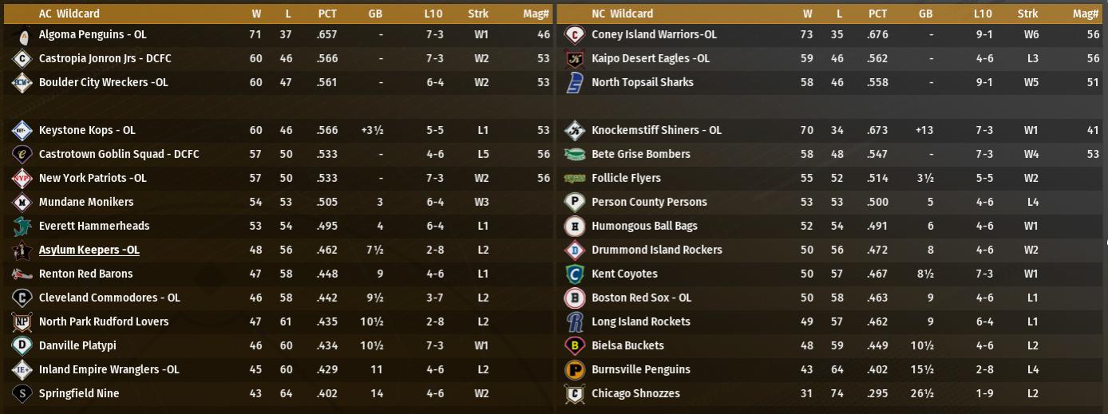
Task: Click the Algoma Penguins team logo
Action: (22, 35)
